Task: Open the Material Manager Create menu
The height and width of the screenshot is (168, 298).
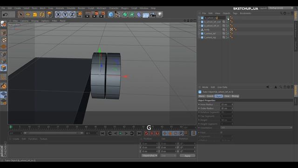Action: tap(16, 139)
